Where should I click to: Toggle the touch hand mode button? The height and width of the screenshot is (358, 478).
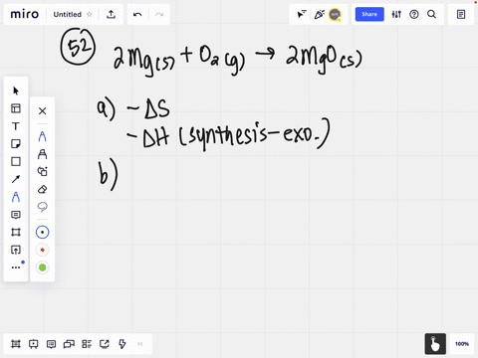[x=435, y=344]
